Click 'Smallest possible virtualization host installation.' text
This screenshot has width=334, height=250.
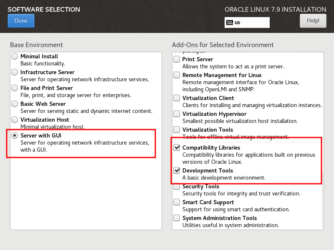[240, 121]
